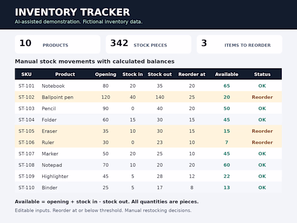297x223 pixels.
Task: Select the Notepad product cell
Action: tap(52, 165)
